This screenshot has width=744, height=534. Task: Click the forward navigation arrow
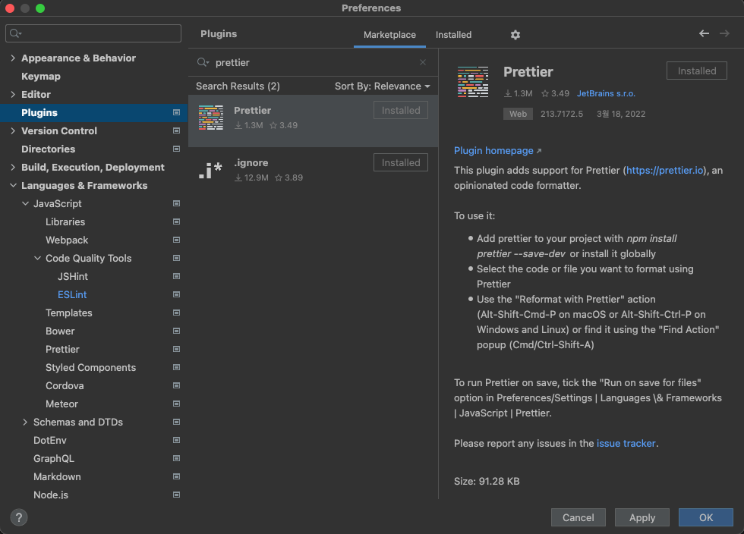(x=724, y=33)
